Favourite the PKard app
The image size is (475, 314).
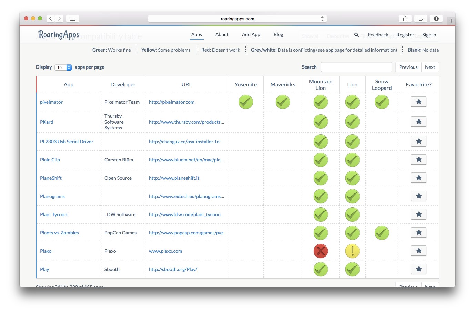coord(419,122)
